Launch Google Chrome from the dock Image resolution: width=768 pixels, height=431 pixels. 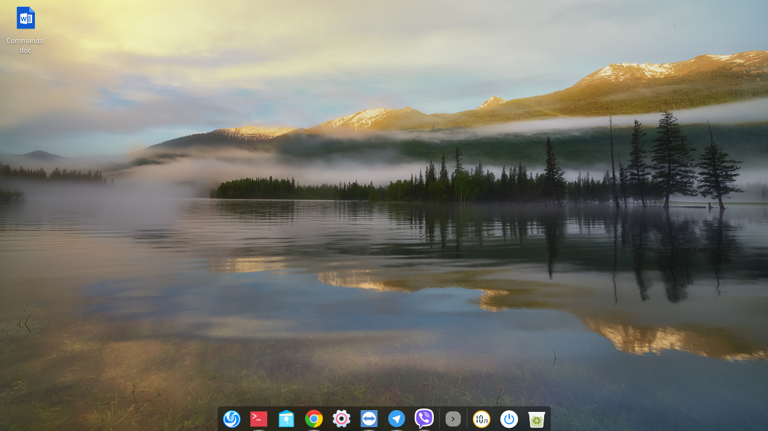coord(314,419)
